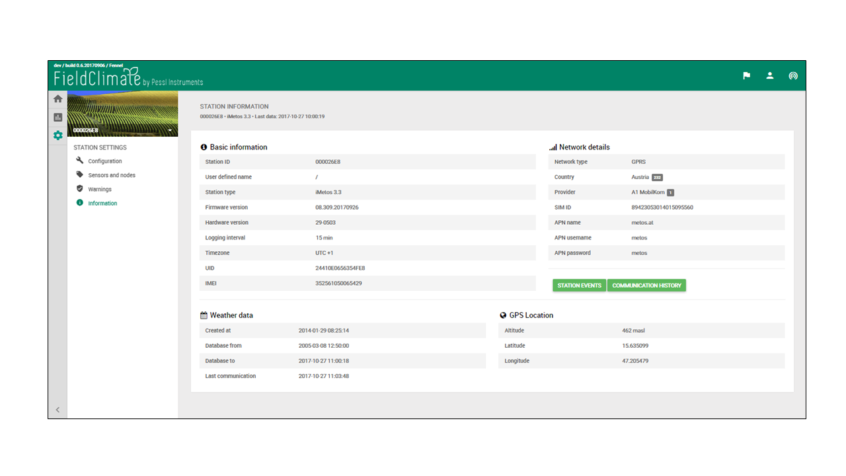Select Station ID value 000026E8
846x476 pixels.
coord(328,162)
